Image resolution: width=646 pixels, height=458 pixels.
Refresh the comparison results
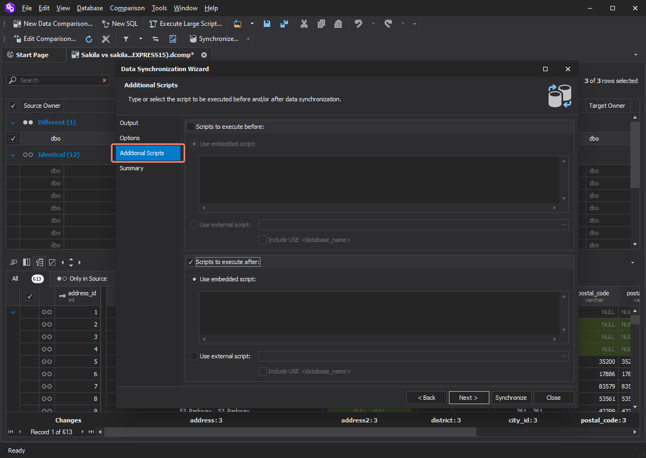coord(88,39)
